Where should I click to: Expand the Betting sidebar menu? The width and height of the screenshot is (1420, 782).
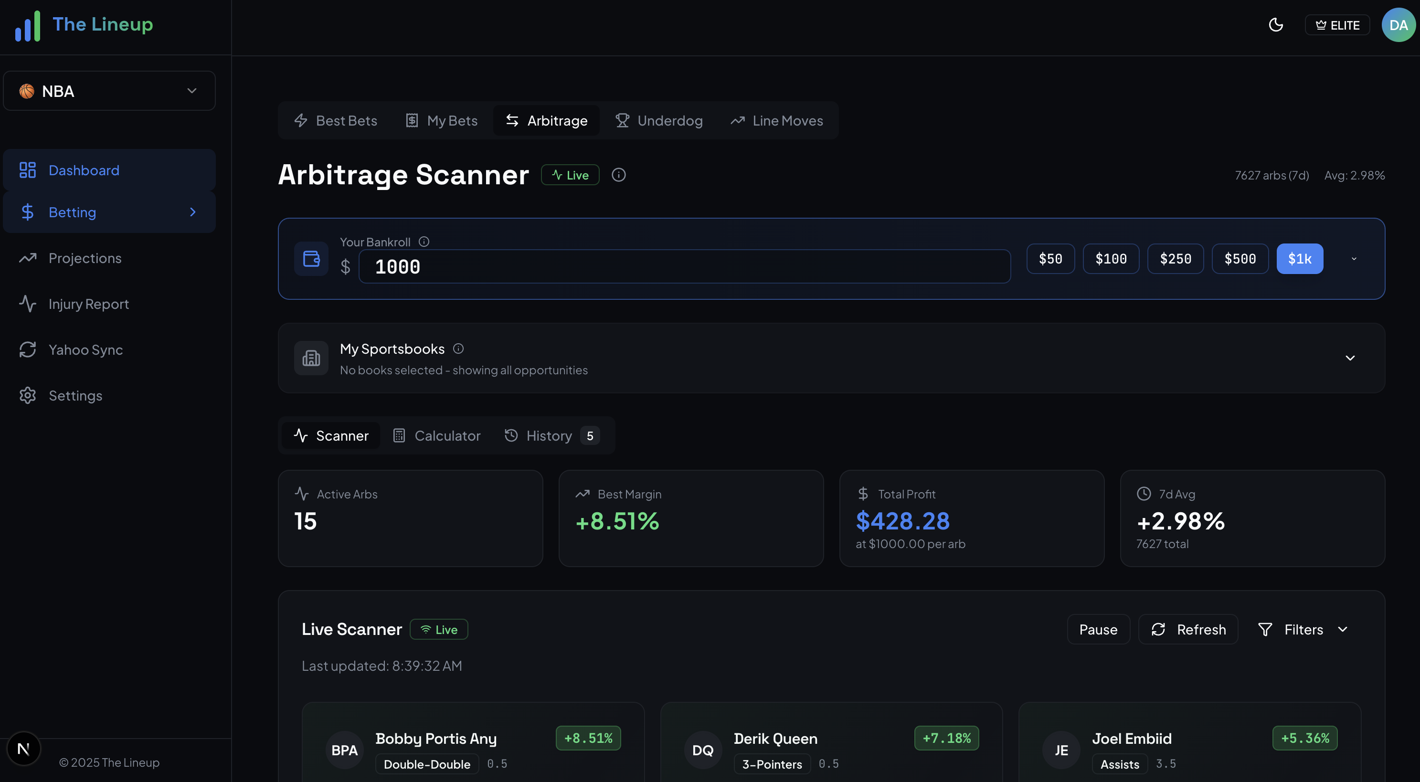coord(109,212)
